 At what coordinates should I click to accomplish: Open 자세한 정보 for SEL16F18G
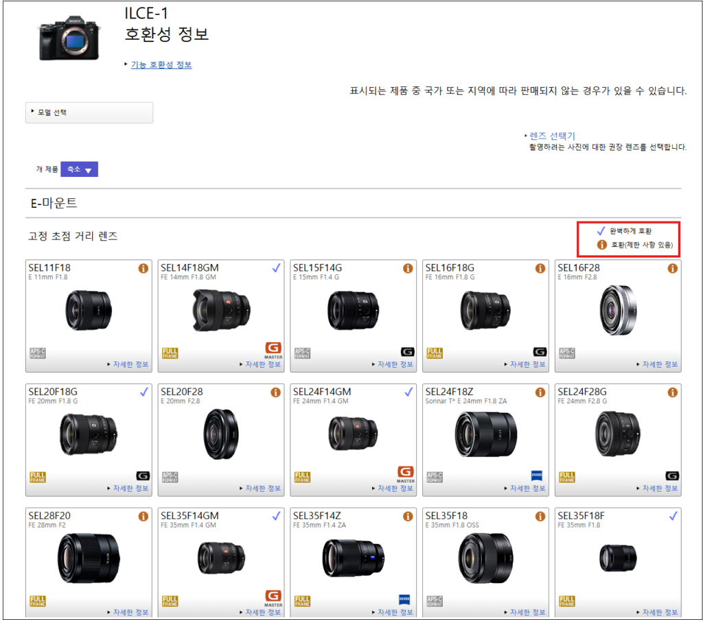(528, 364)
